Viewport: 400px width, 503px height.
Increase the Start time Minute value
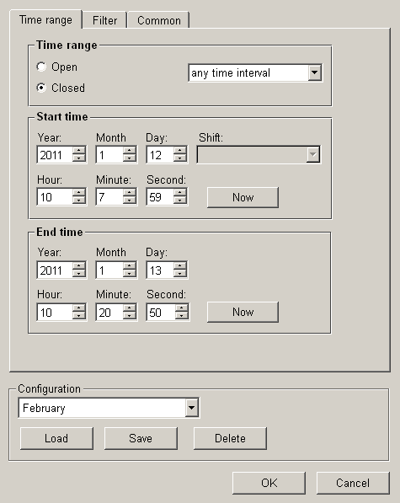pyautogui.click(x=130, y=192)
